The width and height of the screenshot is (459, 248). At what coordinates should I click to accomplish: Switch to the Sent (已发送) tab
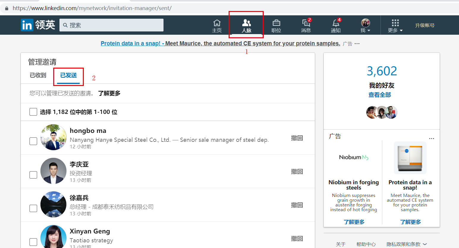tap(68, 75)
